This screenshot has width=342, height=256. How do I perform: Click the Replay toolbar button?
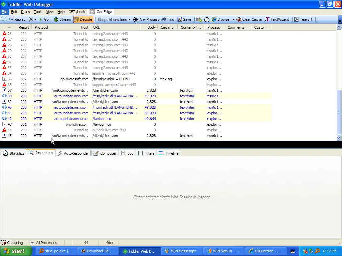[x=17, y=19]
